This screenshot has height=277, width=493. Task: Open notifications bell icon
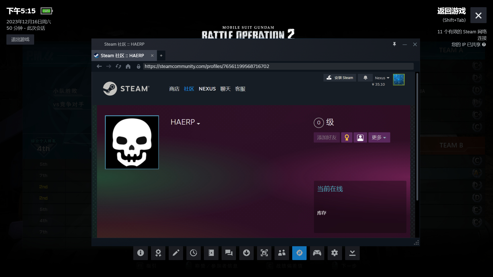click(x=365, y=78)
